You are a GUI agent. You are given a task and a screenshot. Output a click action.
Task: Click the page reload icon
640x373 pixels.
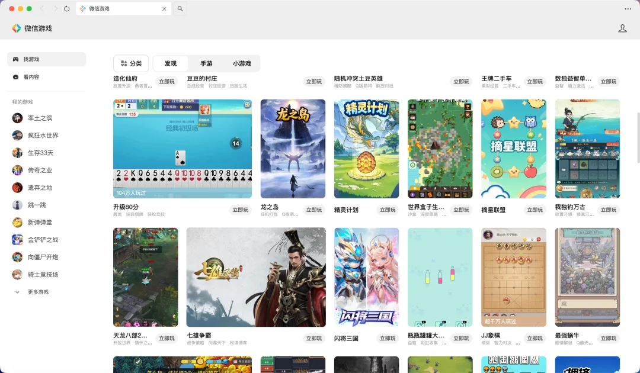point(65,9)
